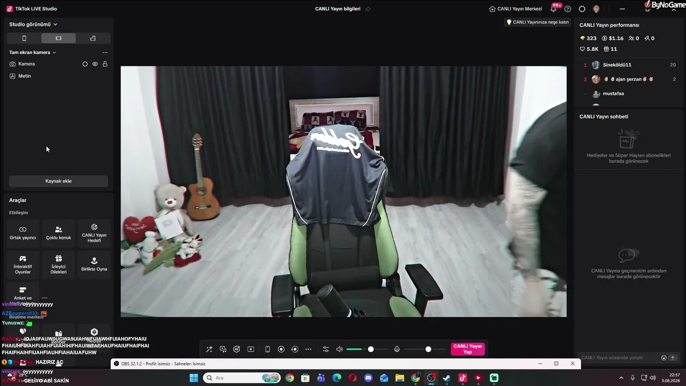Click the share arrow next to CANLI Yayın bilgileri

tap(368, 9)
